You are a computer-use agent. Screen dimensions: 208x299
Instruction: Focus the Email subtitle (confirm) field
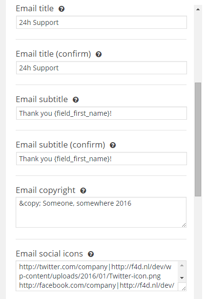pos(102,159)
